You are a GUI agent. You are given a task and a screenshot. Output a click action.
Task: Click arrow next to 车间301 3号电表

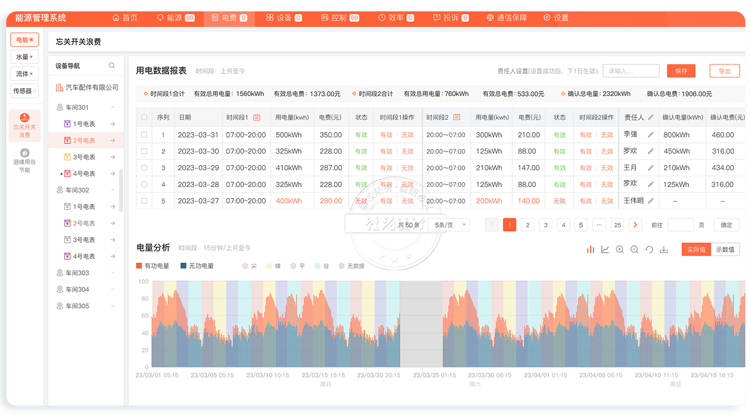113,157
